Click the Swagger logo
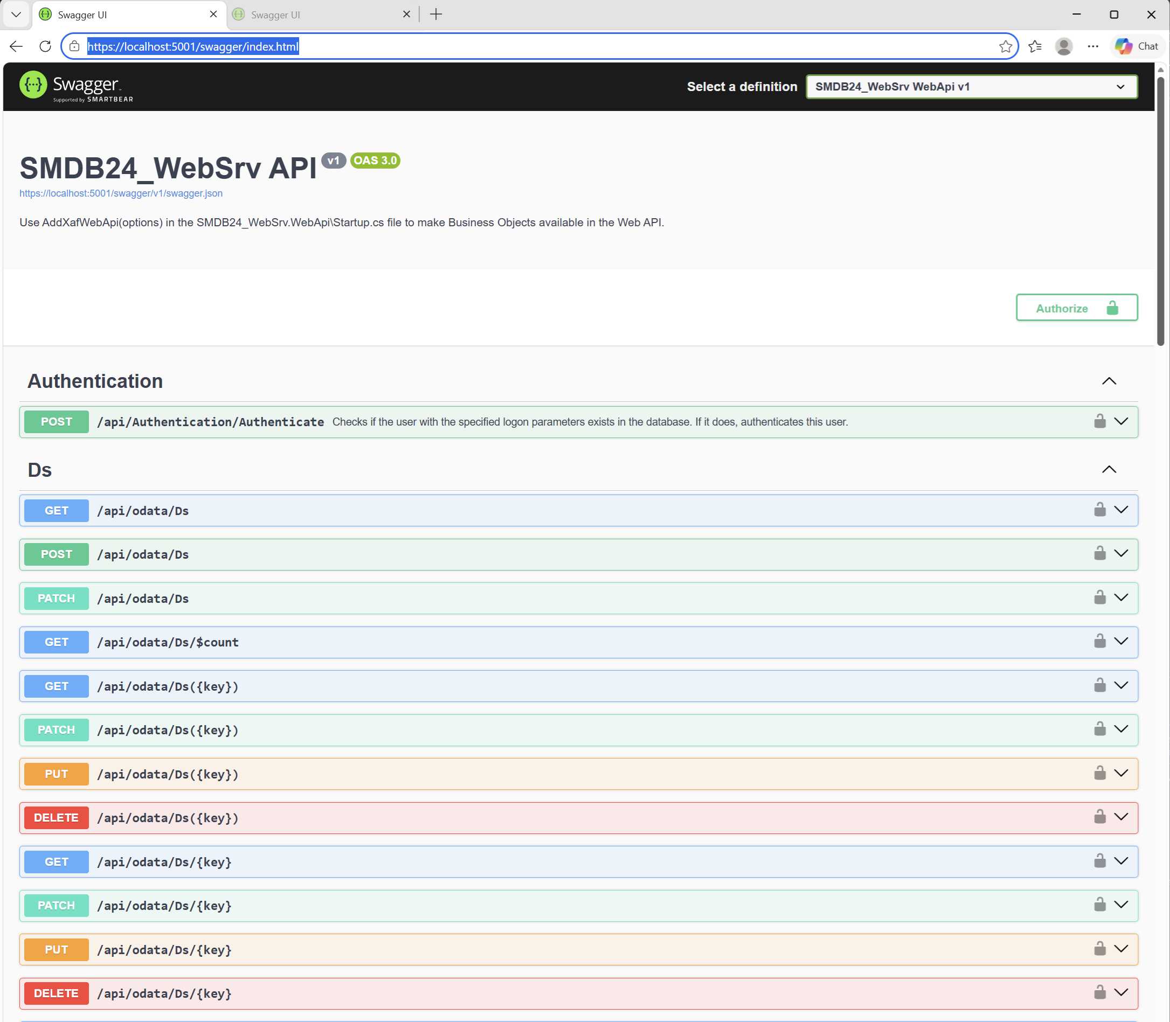This screenshot has height=1022, width=1170. click(76, 87)
